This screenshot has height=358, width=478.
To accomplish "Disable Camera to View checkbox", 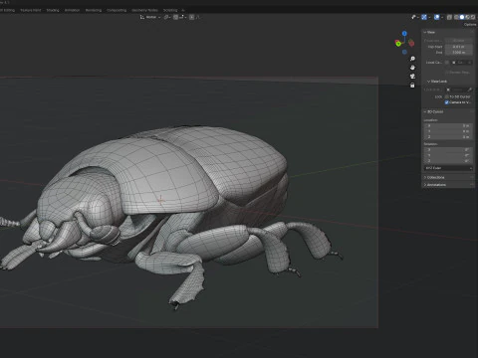I will click(447, 102).
